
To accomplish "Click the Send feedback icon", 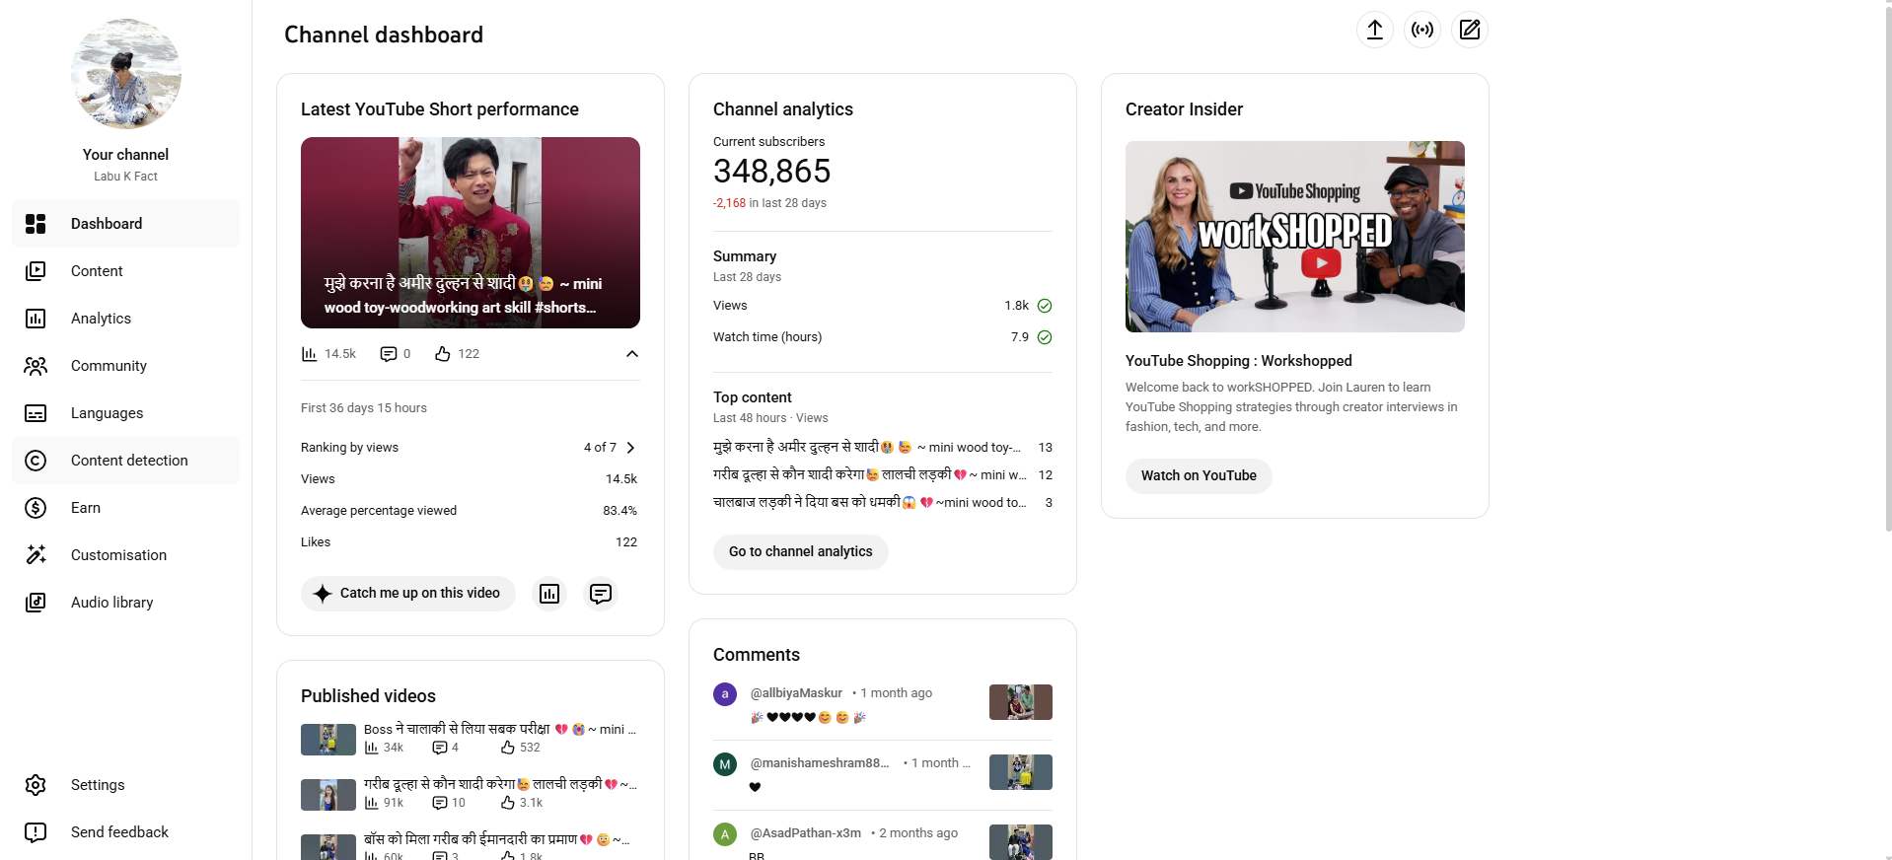I will coord(36,832).
